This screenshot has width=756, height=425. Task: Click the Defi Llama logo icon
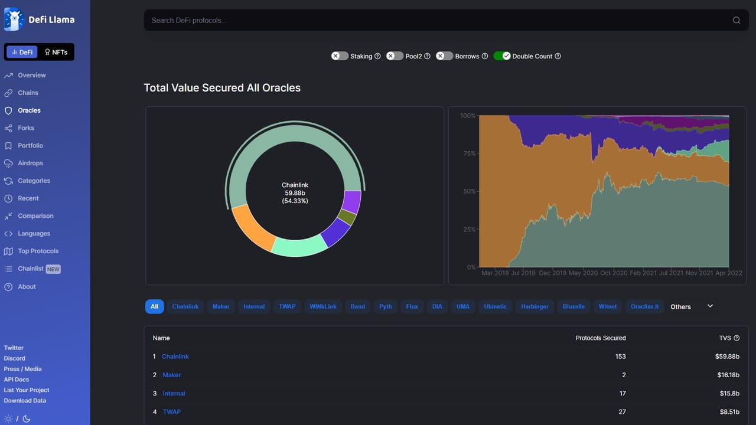[x=14, y=19]
